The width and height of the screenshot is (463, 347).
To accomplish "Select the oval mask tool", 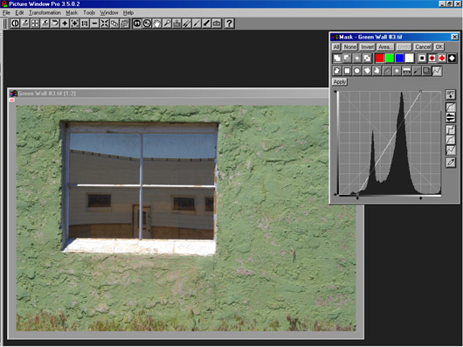I will click(x=357, y=71).
